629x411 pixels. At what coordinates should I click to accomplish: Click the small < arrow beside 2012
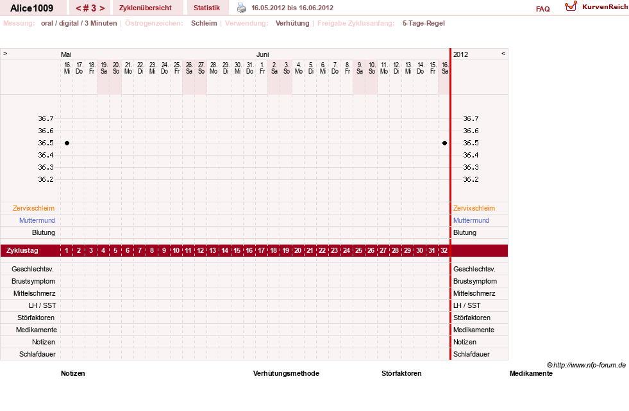click(x=503, y=53)
